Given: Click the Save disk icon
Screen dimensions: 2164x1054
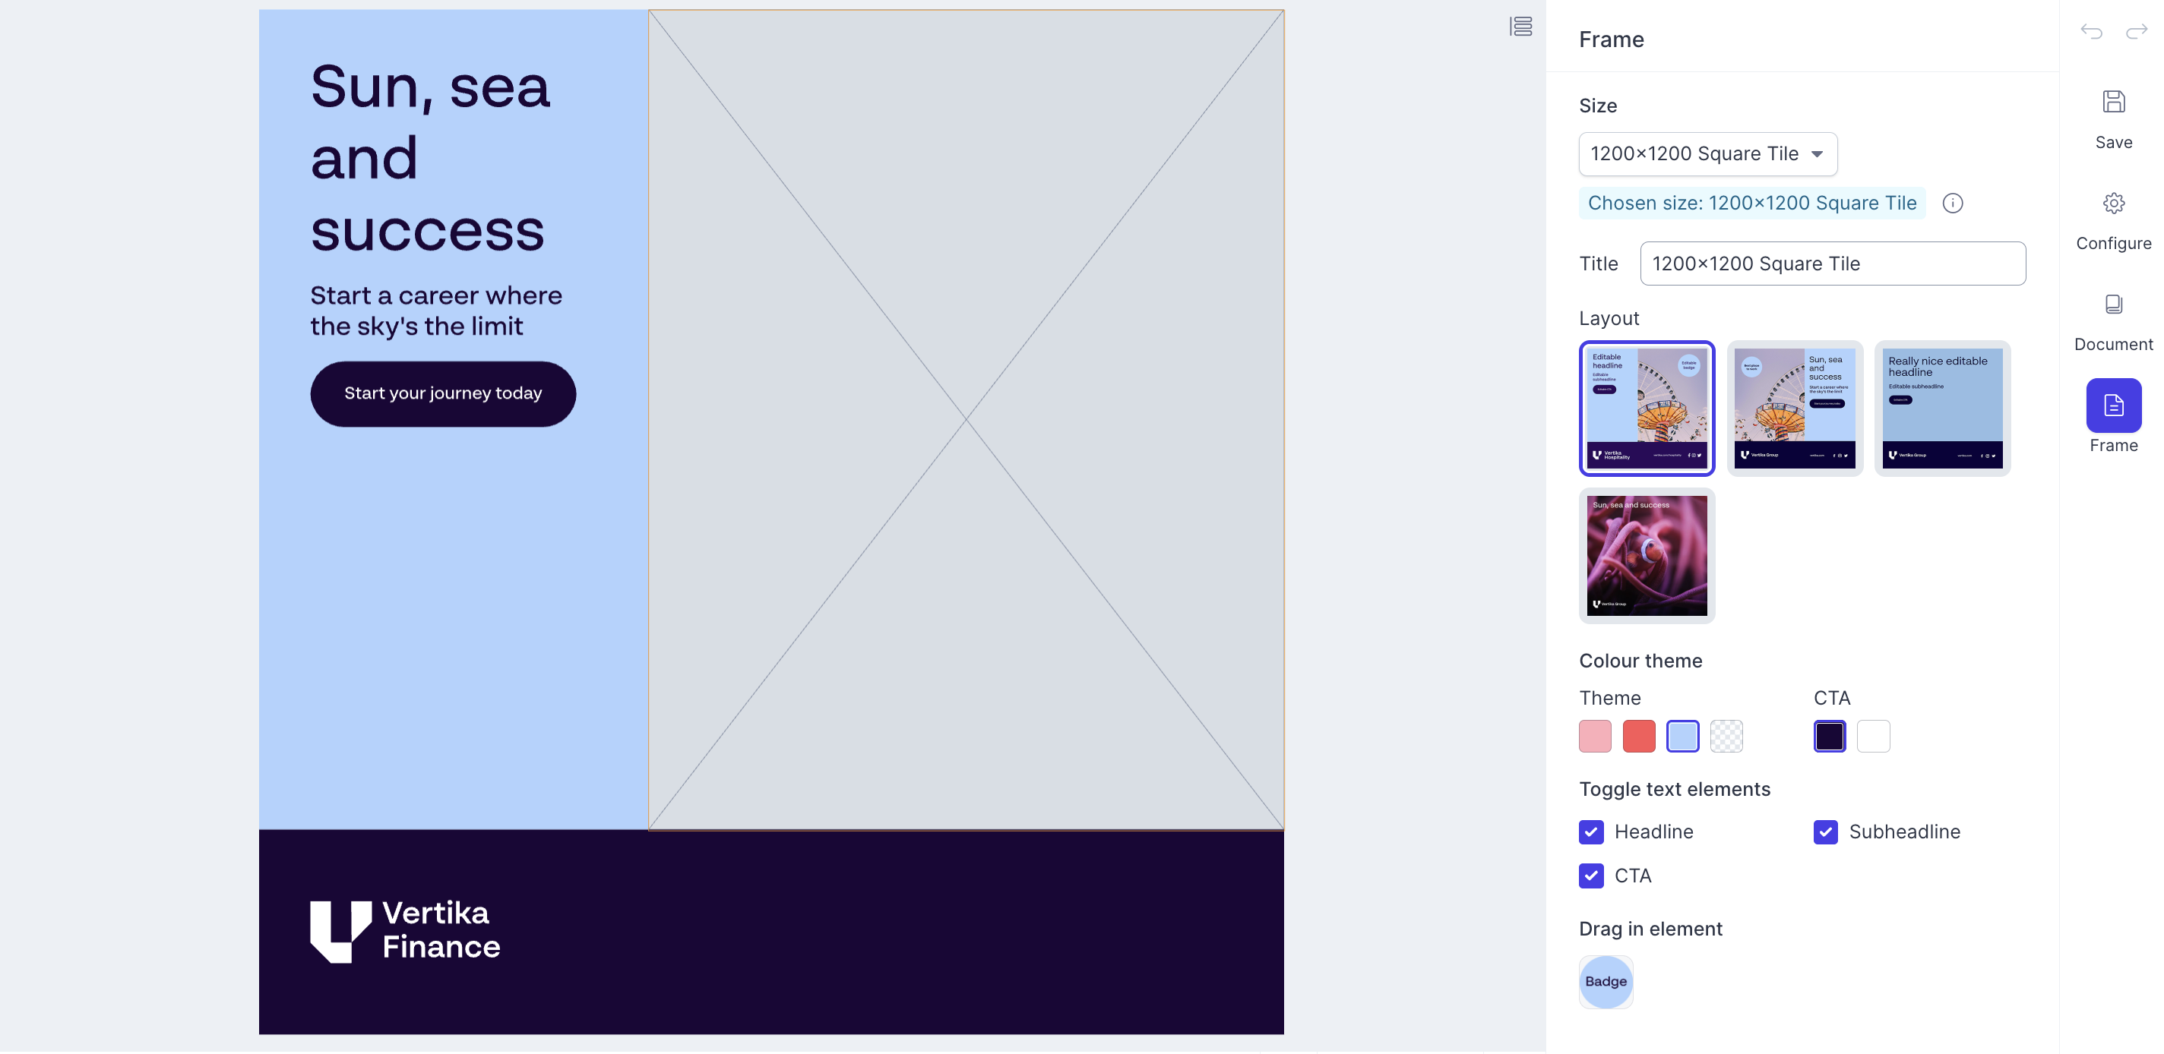Looking at the screenshot, I should coord(2114,102).
